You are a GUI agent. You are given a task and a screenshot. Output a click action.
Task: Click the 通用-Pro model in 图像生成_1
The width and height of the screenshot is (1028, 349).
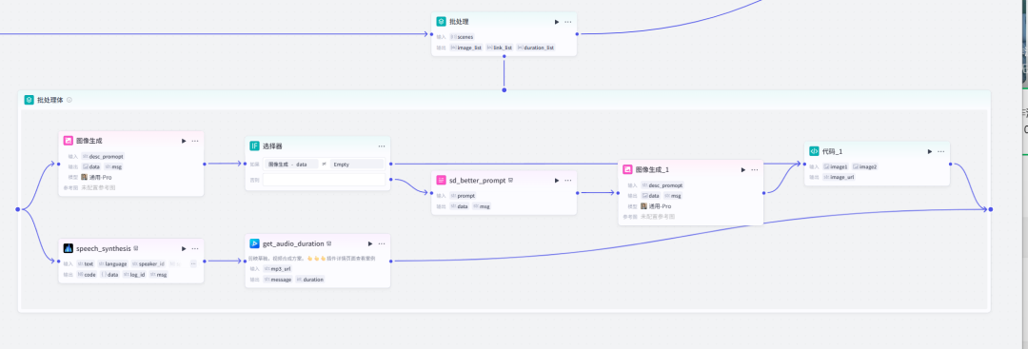656,205
